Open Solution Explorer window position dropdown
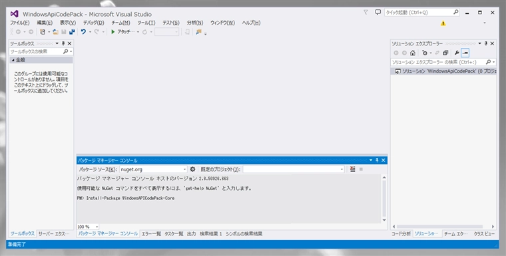 point(480,43)
